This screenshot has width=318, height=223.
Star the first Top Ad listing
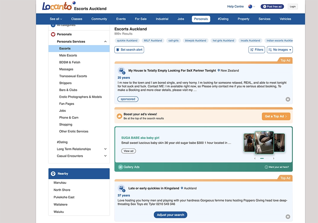(288, 99)
